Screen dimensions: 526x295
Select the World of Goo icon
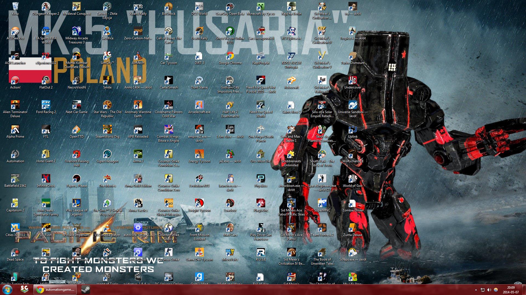[x=353, y=181]
